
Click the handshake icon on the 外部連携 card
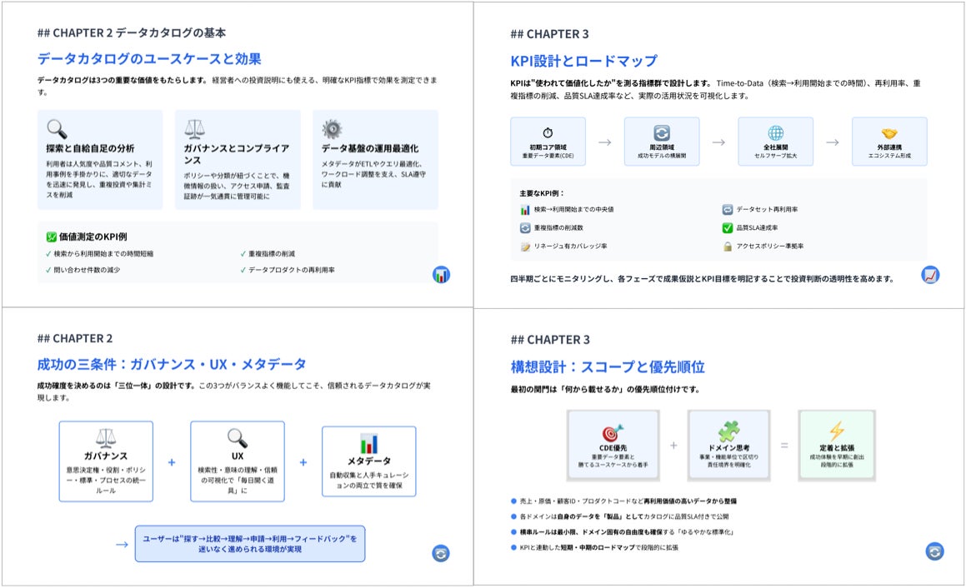point(887,131)
